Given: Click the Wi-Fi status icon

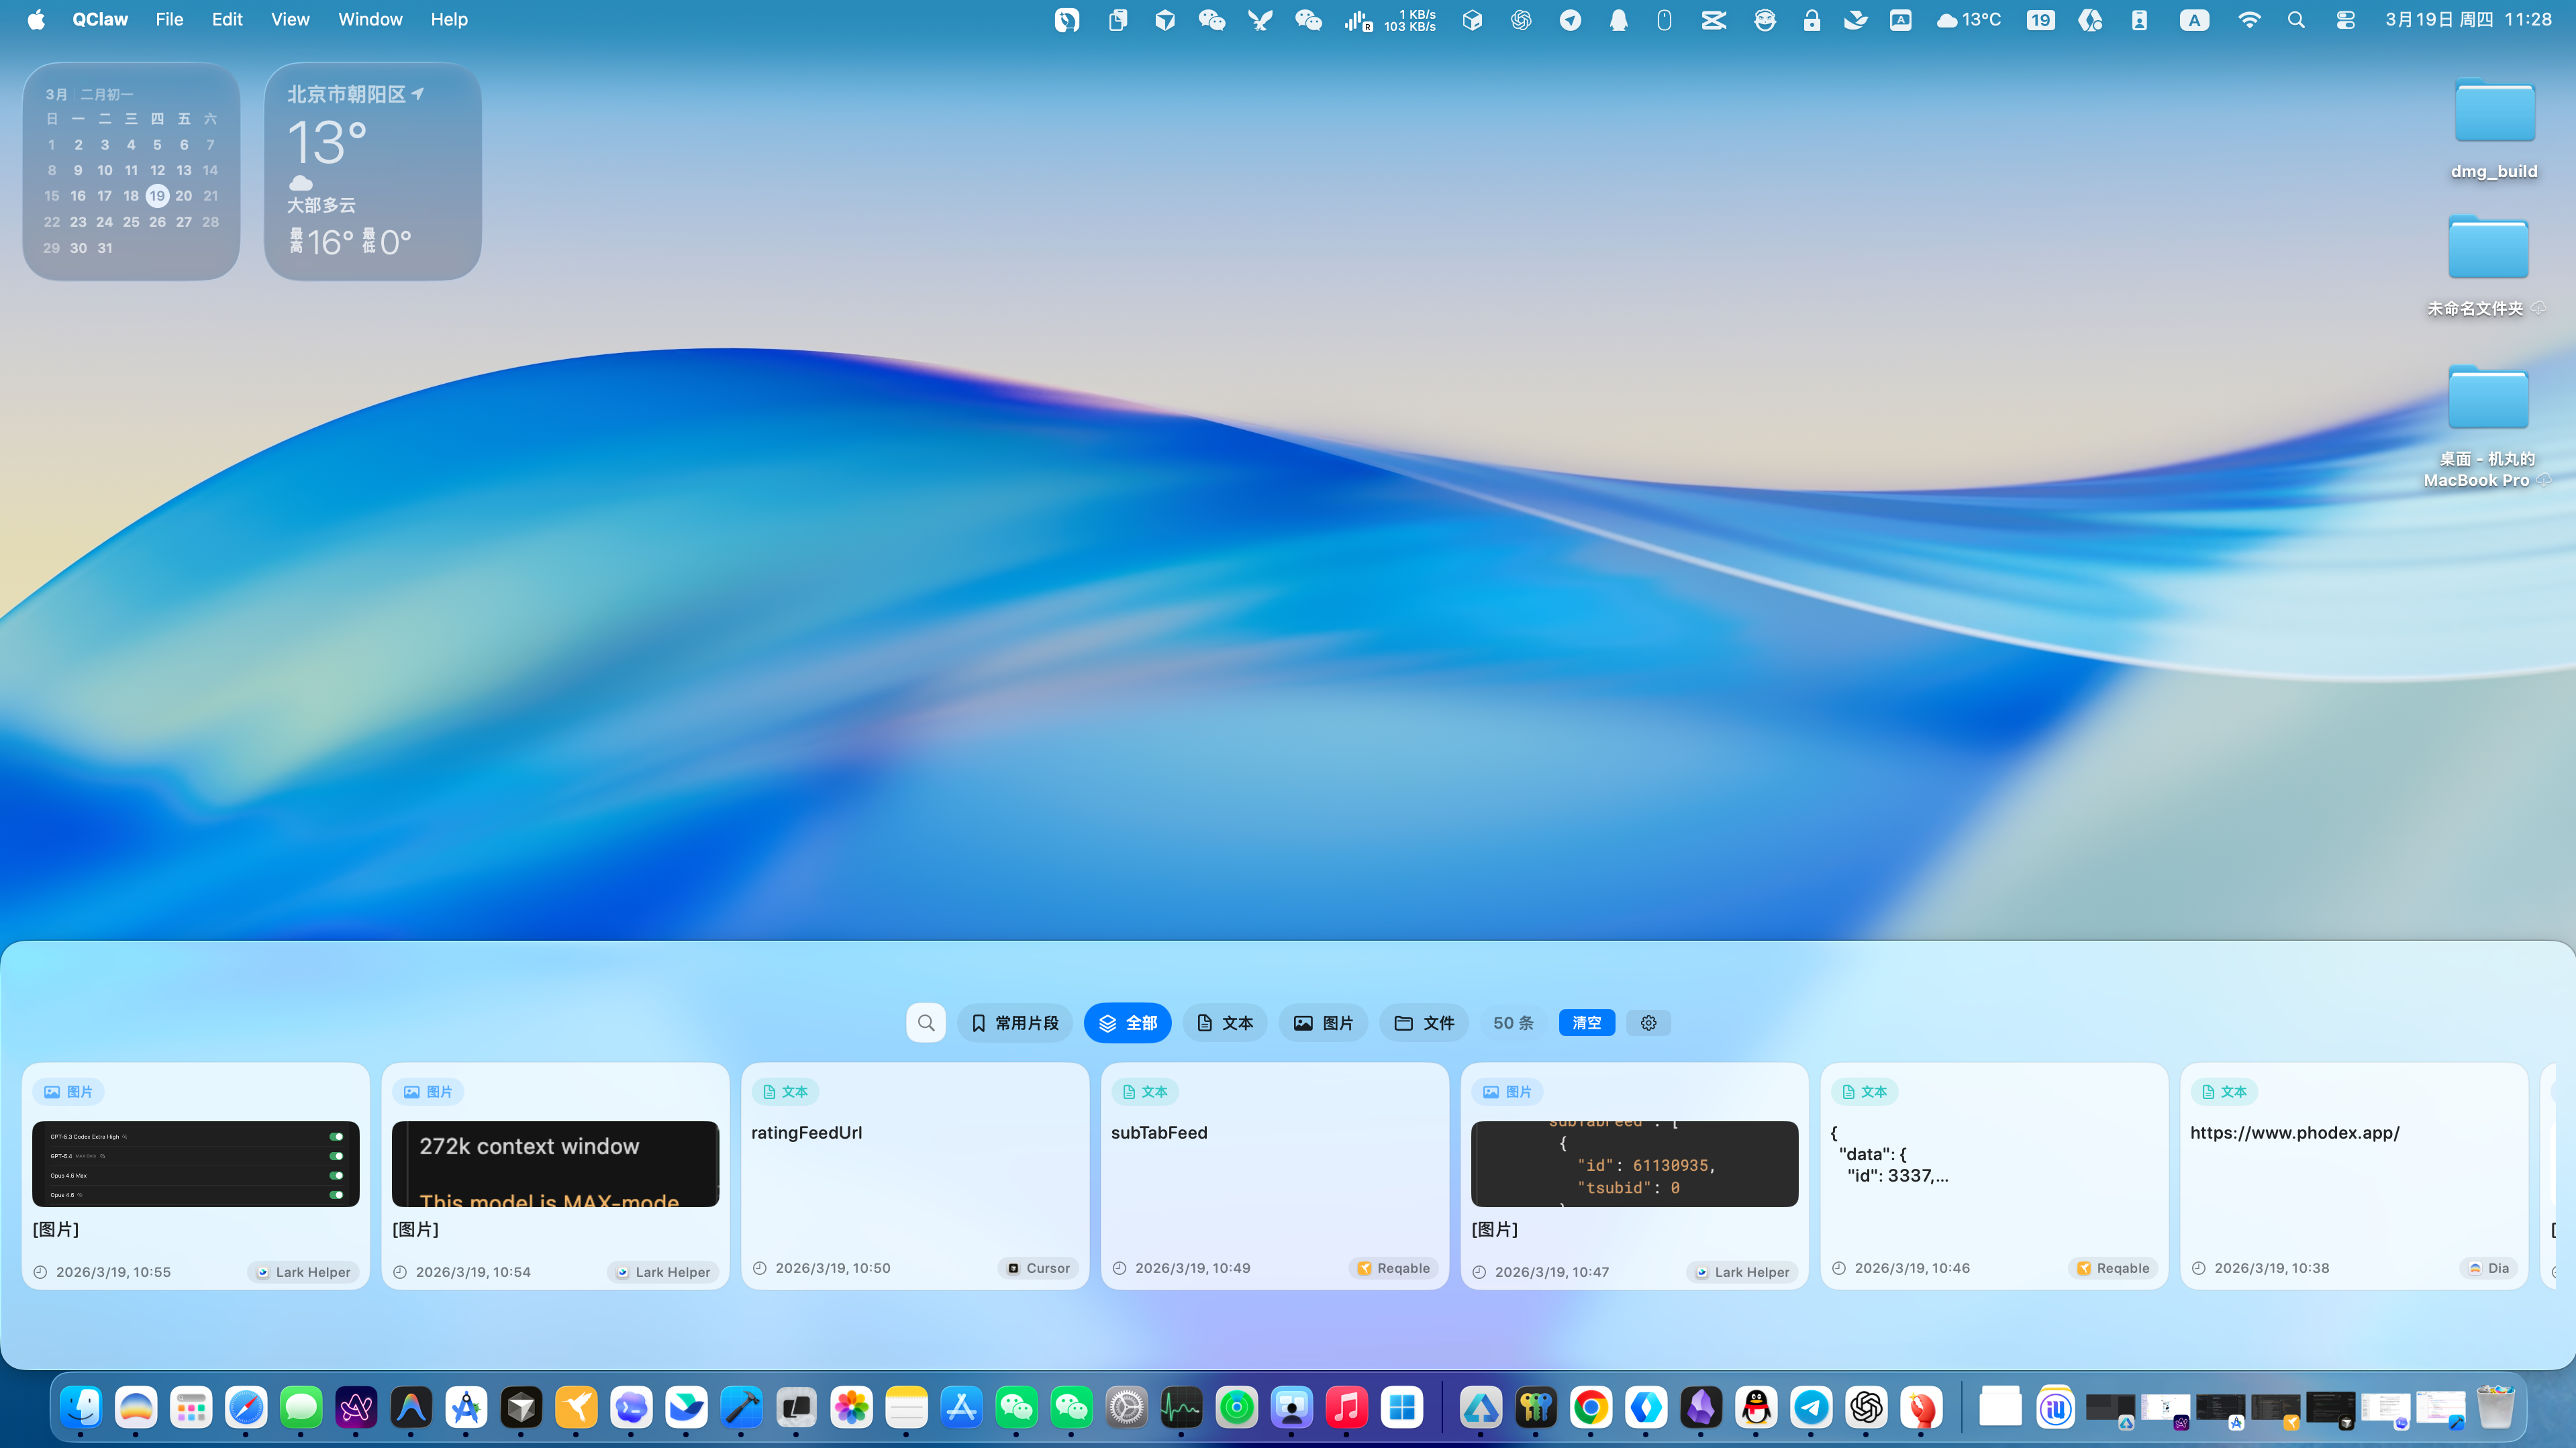Looking at the screenshot, I should [2249, 19].
